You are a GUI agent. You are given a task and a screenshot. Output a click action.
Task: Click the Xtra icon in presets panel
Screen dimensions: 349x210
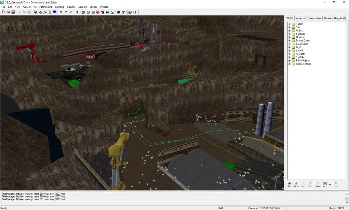pyautogui.click(x=325, y=184)
